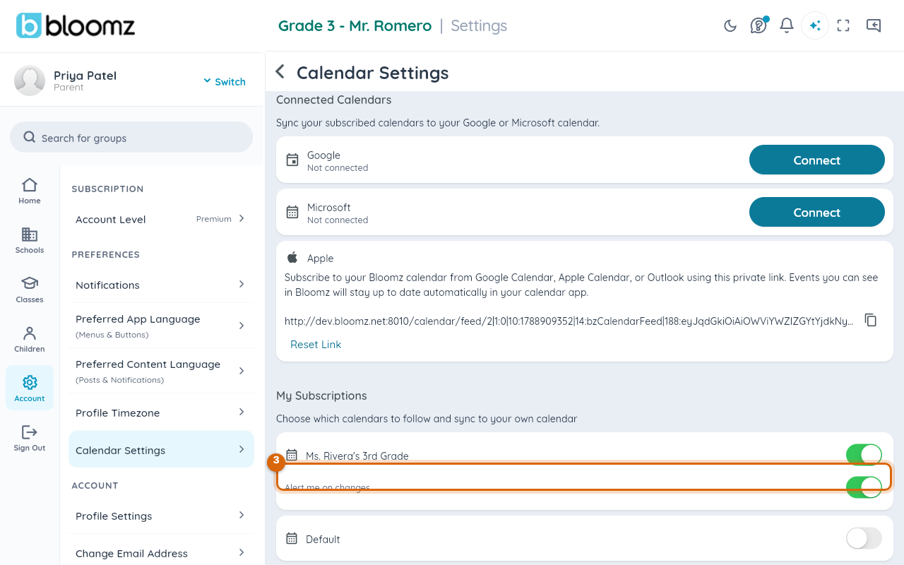Expand Account Level setting

(x=162, y=219)
